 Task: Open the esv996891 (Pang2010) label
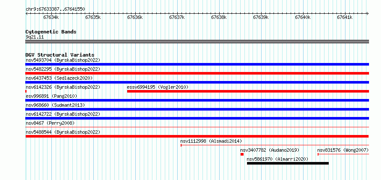[51, 96]
